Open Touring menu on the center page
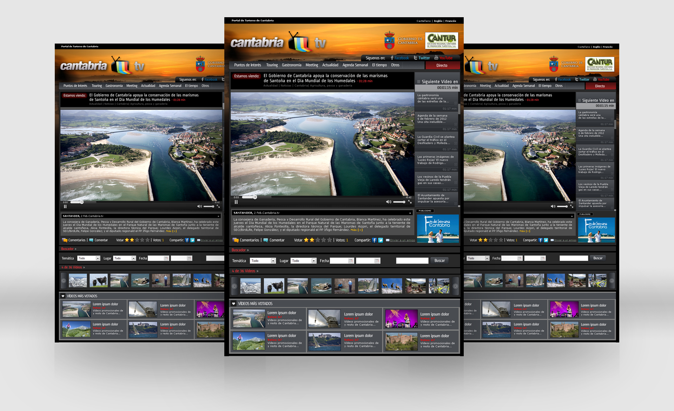Viewport: 674px width, 411px height. click(272, 65)
